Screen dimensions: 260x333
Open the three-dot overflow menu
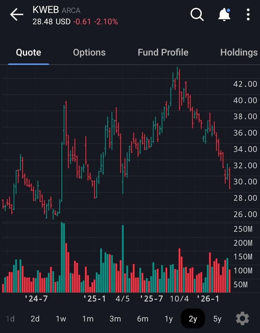(248, 14)
